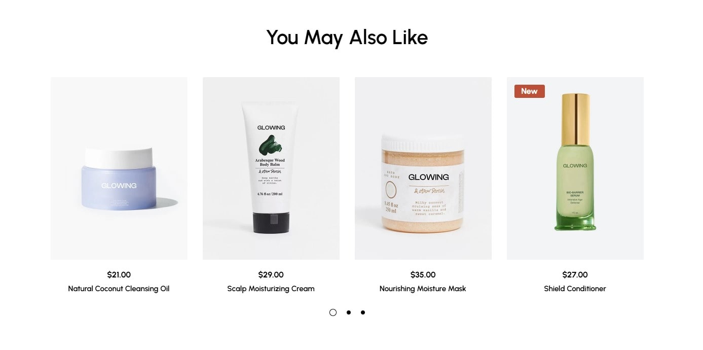Switch to the second carousel slide dot
Screen dimensions: 703x350
(x=349, y=312)
